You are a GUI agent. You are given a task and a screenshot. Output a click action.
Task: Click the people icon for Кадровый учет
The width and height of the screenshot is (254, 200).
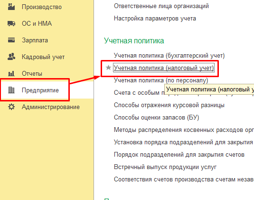coord(11,57)
